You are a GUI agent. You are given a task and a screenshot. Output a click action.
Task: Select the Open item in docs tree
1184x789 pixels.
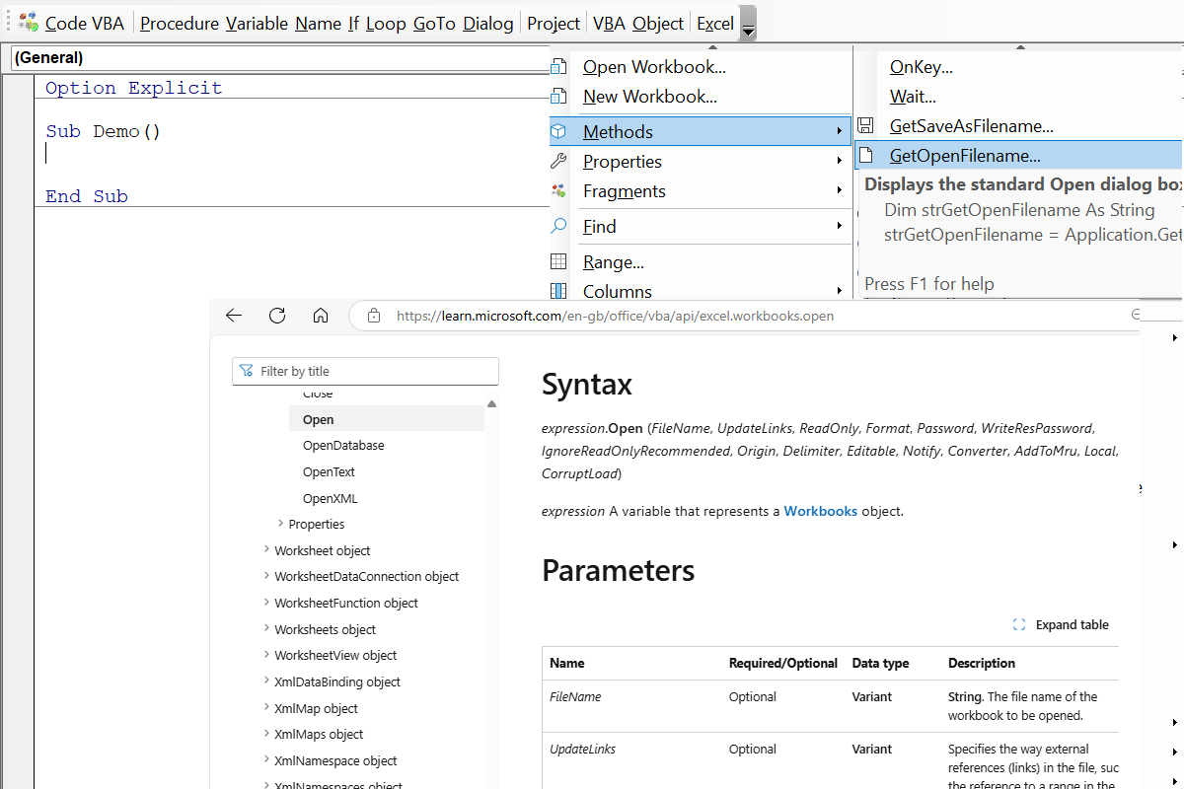pyautogui.click(x=387, y=419)
